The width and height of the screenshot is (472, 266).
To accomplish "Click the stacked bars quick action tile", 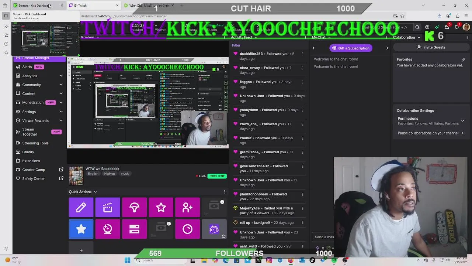I will (x=134, y=229).
